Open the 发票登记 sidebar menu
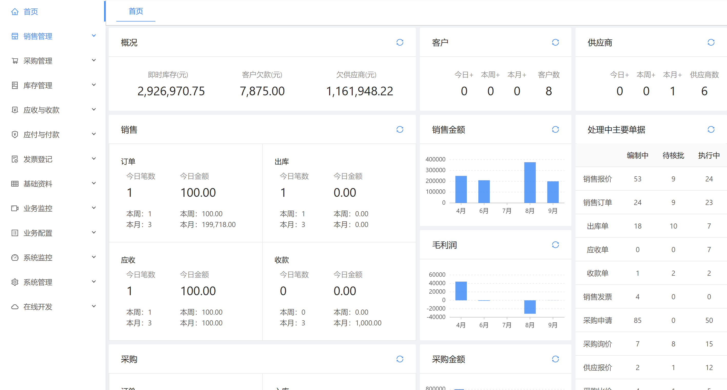Screen dimensions: 727x390 click(53, 159)
